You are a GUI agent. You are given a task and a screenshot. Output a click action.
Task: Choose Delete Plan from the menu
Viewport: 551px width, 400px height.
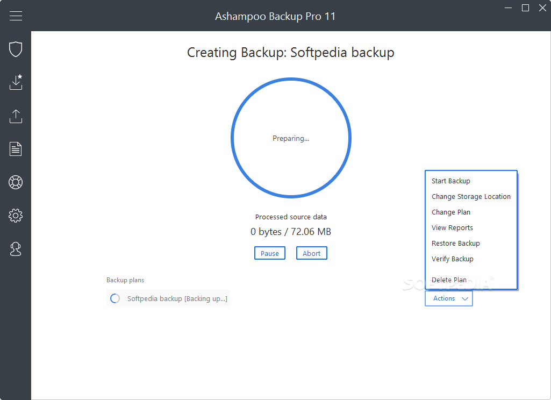click(449, 280)
